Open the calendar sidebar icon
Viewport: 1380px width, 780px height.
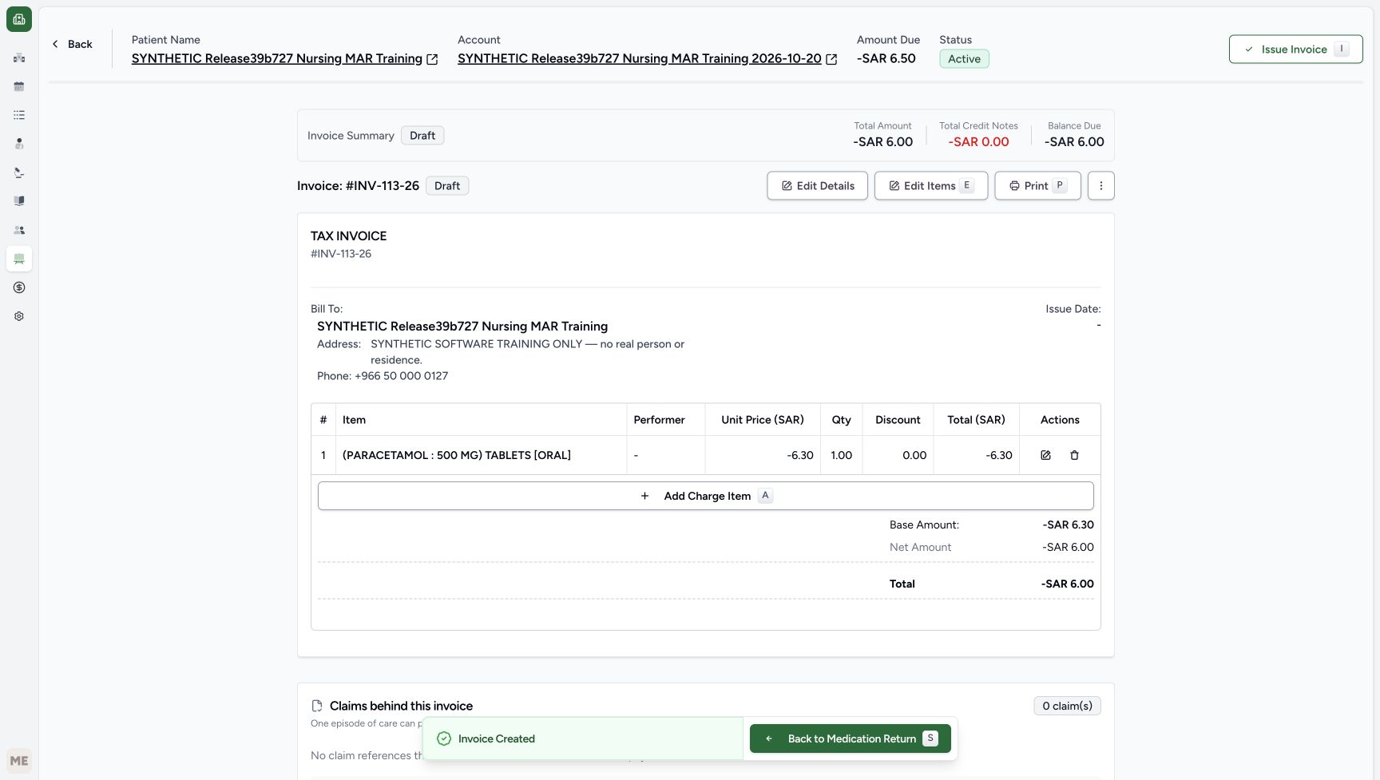pos(19,86)
